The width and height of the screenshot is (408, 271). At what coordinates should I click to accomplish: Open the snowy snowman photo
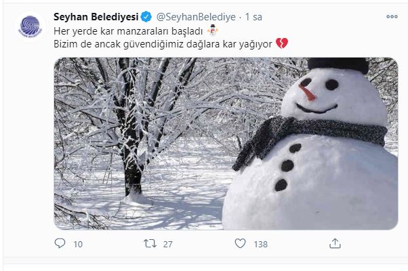click(x=226, y=144)
